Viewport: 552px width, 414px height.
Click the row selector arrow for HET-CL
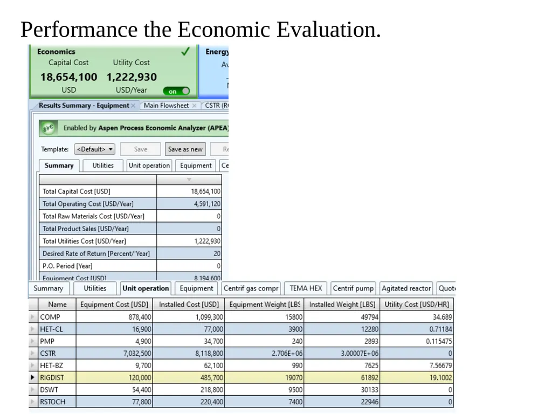pyautogui.click(x=33, y=329)
